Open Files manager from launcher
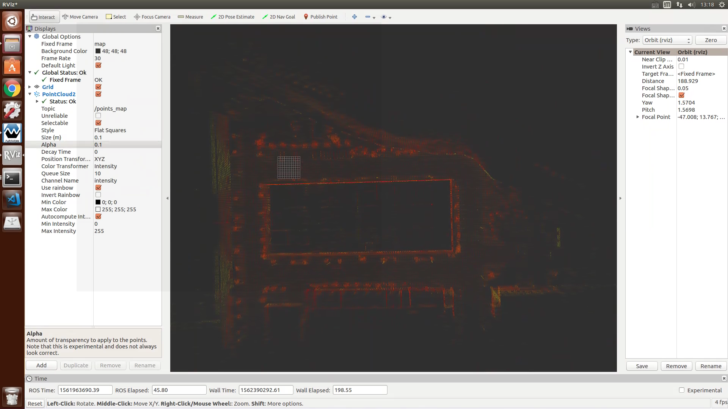728x409 pixels. [x=12, y=43]
